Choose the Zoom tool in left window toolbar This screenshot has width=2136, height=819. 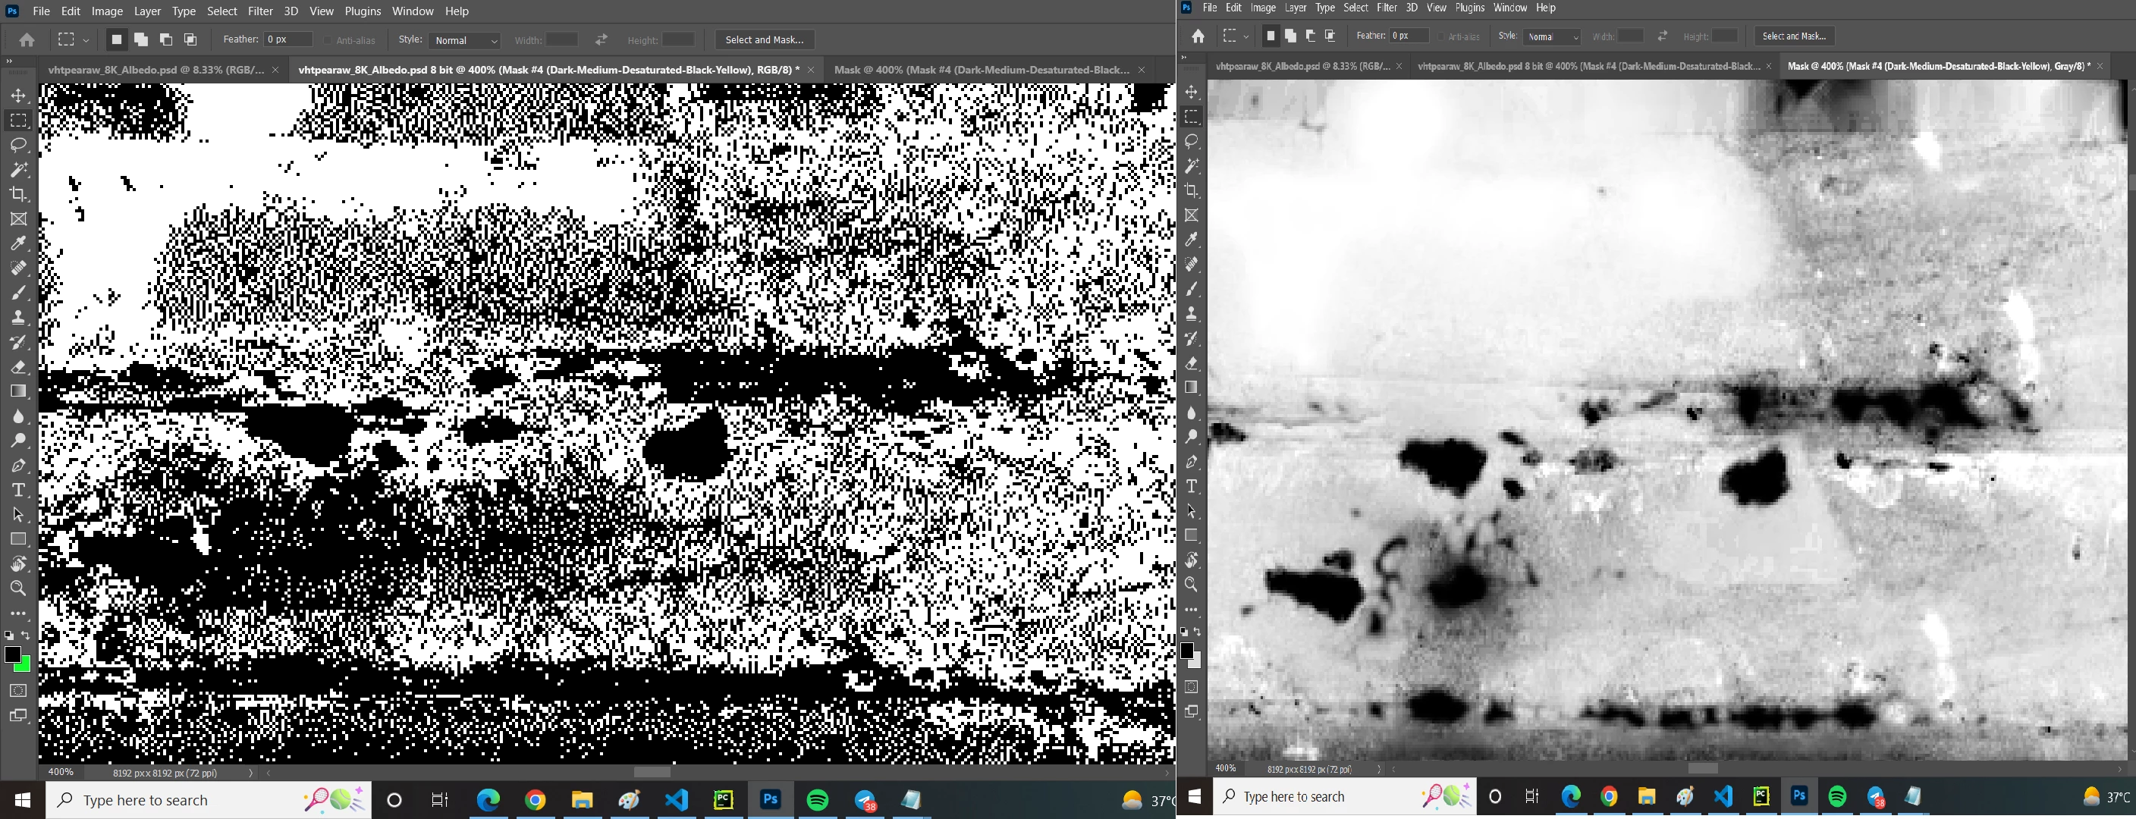click(18, 588)
